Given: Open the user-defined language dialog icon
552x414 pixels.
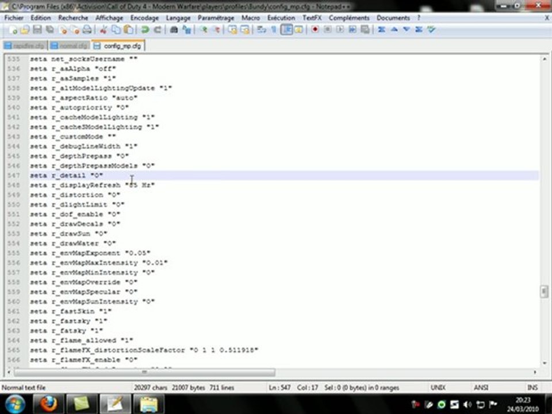Looking at the screenshot, I should click(x=298, y=30).
